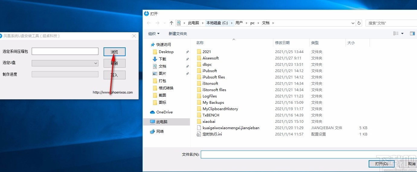Image resolution: width=417 pixels, height=172 pixels.
Task: Select the LogFiles folder icon
Action: click(x=199, y=96)
